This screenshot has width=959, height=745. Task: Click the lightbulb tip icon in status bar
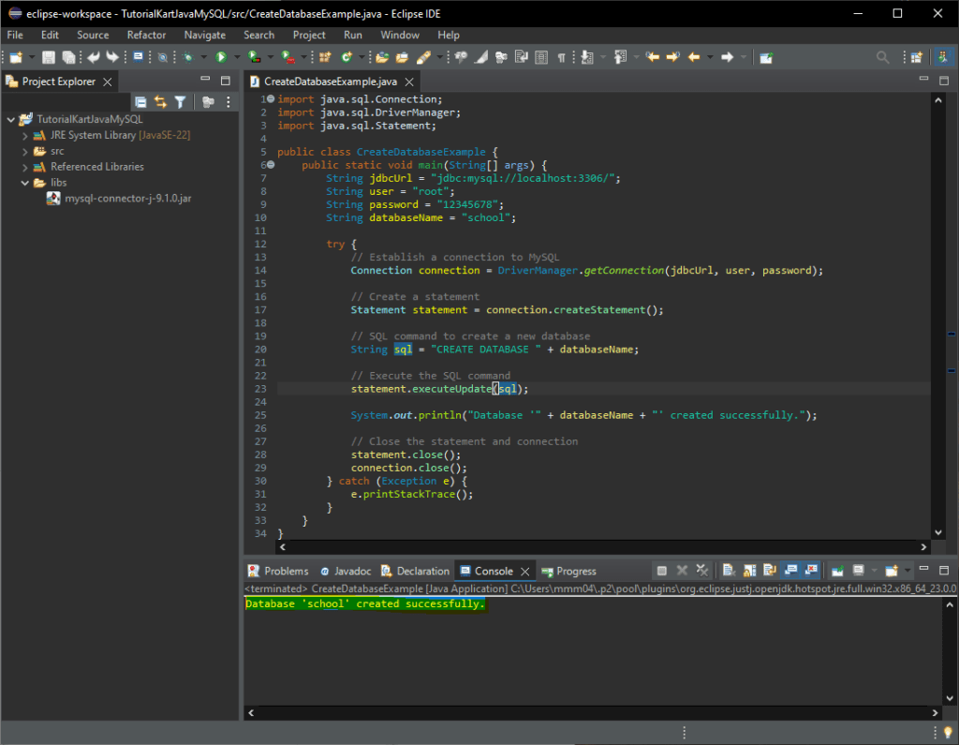947,733
